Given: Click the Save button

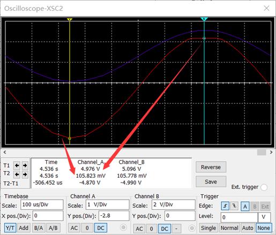Looking at the screenshot, I should coord(211,181).
